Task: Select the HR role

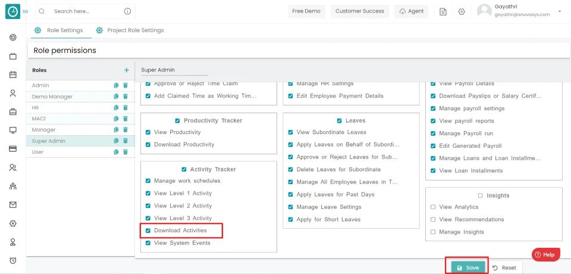Action: coord(80,108)
